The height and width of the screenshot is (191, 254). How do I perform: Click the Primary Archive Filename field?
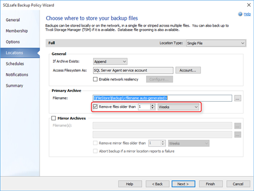(162, 98)
